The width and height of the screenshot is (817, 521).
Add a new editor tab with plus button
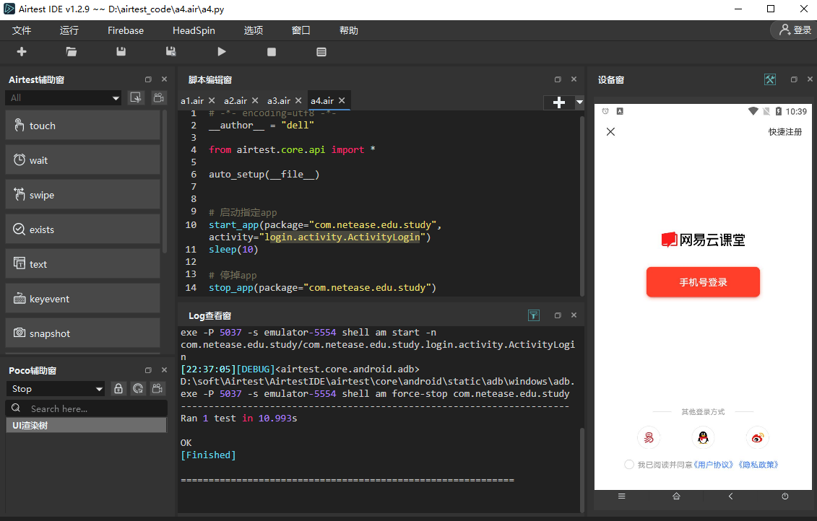(558, 102)
